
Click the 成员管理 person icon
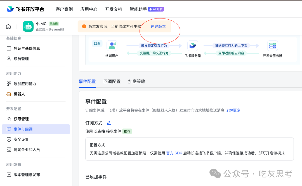[9, 59]
